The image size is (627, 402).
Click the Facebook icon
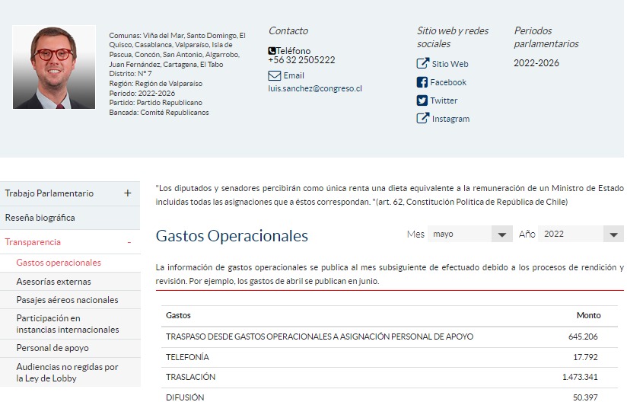(422, 82)
